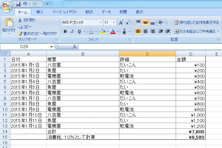This screenshot has width=222, height=148.
Task: Toggle Italic formatting
Action: pyautogui.click(x=72, y=31)
